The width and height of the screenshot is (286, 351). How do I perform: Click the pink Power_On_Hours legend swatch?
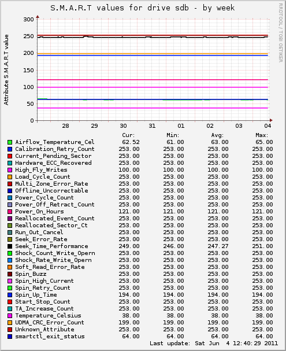click(10, 212)
